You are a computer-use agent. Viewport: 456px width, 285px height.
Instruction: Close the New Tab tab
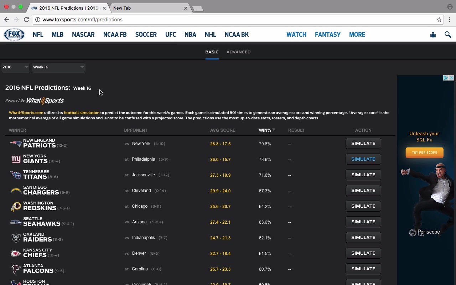pyautogui.click(x=186, y=8)
